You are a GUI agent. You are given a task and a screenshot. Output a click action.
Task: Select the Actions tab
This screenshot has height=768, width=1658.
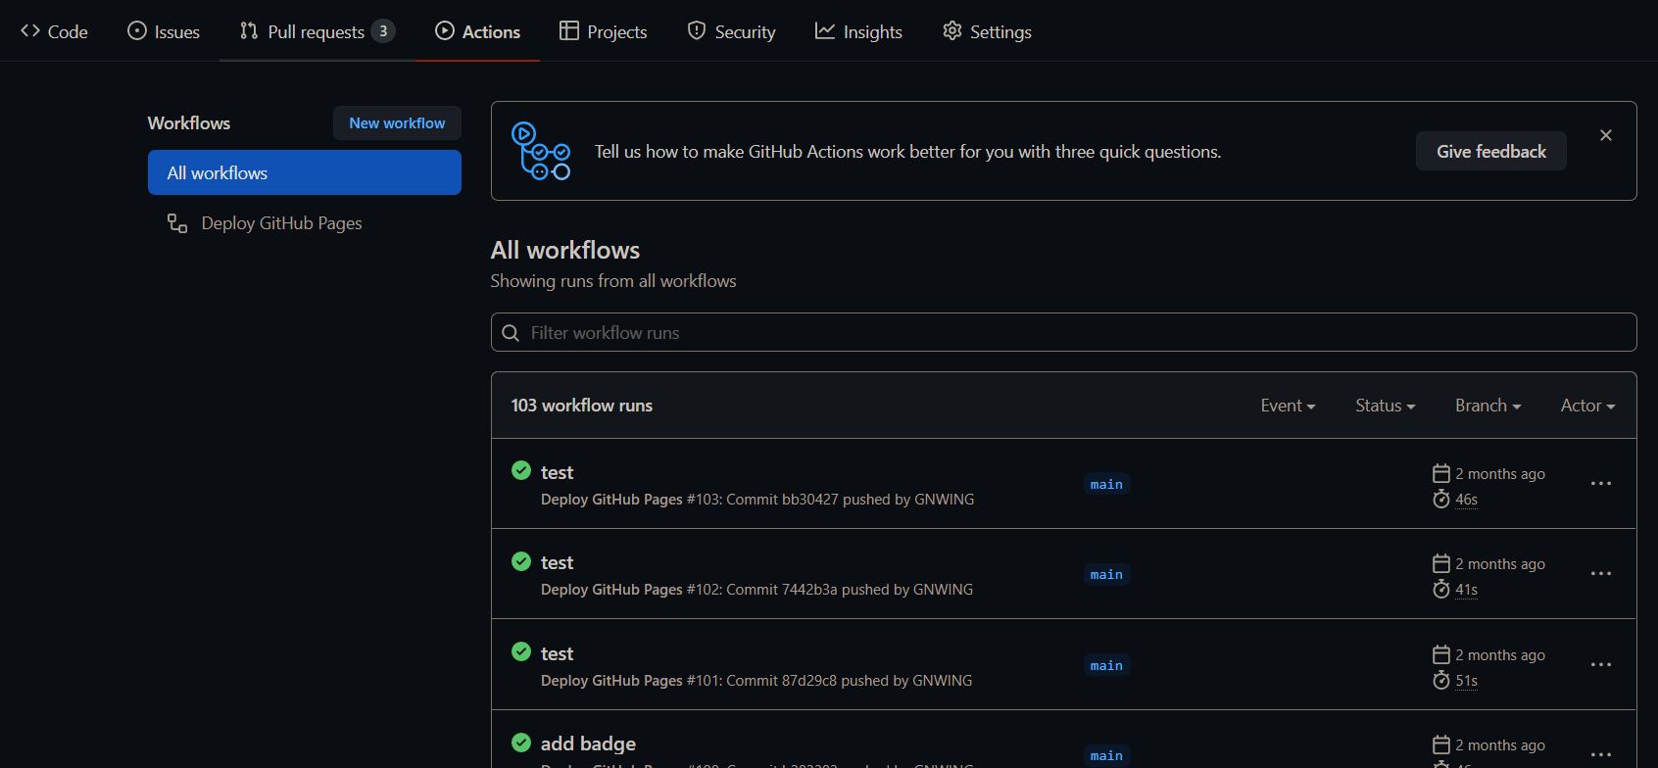tap(477, 31)
